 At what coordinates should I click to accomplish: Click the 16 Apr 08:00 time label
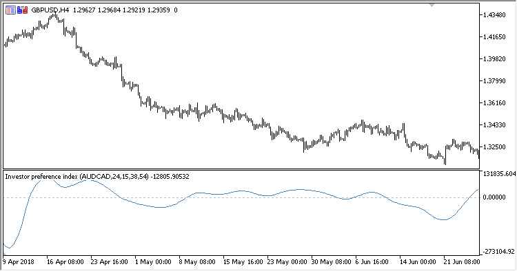[x=65, y=262]
